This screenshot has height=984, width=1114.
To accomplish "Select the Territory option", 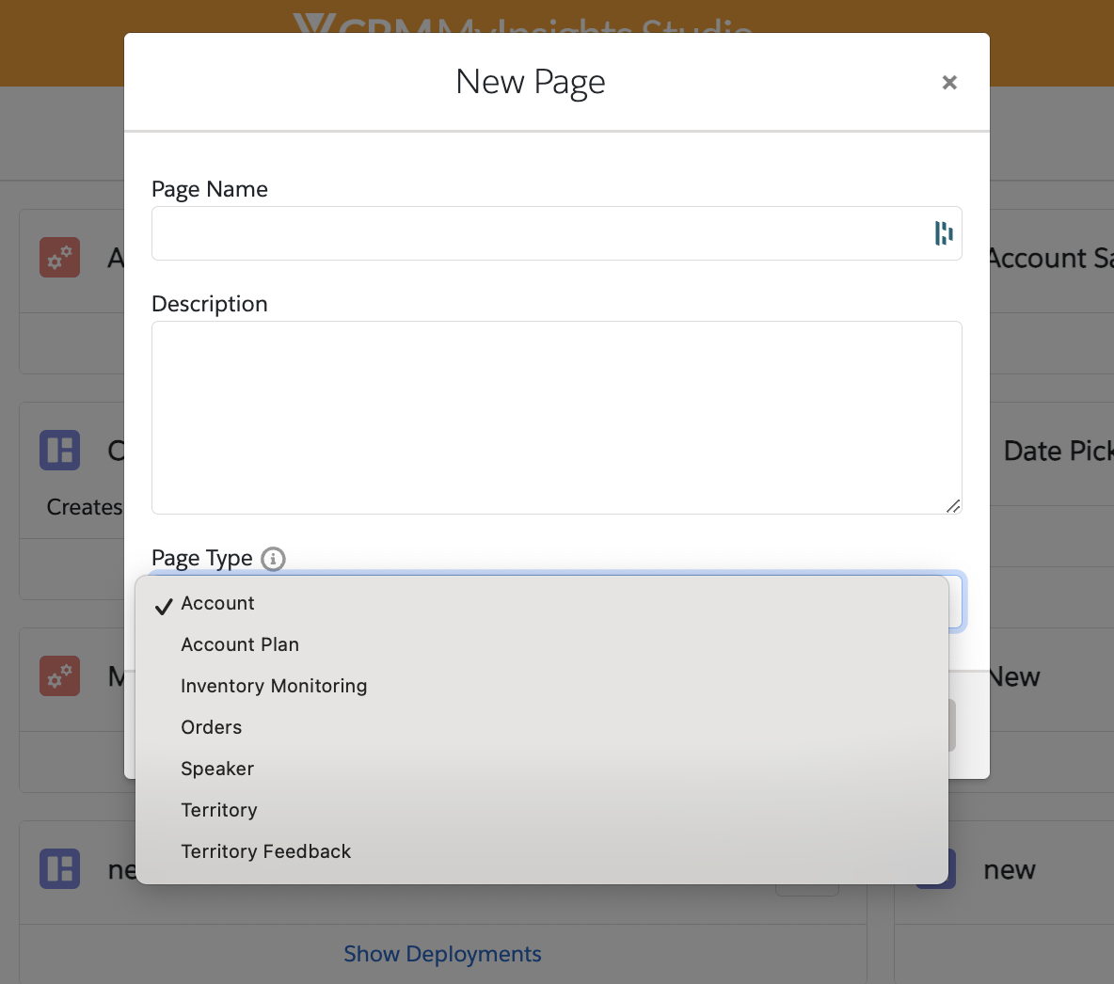I will (x=219, y=811).
